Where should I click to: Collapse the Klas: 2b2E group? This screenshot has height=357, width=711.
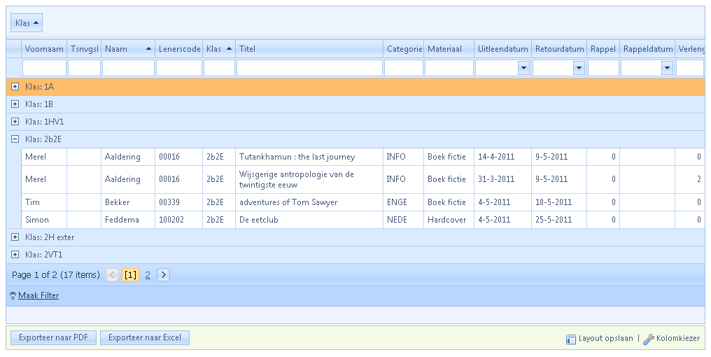click(15, 139)
